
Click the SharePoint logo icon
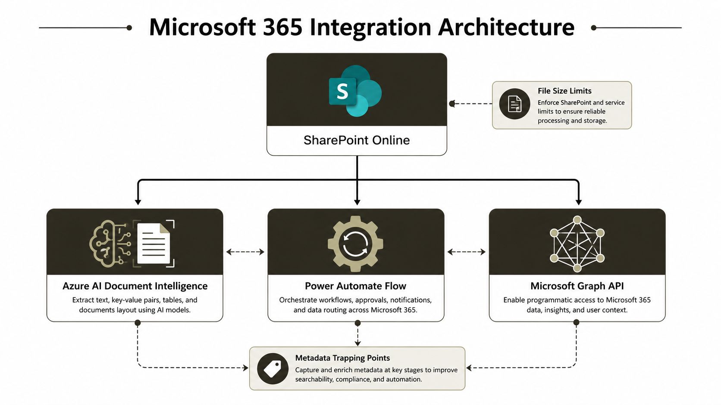355,91
